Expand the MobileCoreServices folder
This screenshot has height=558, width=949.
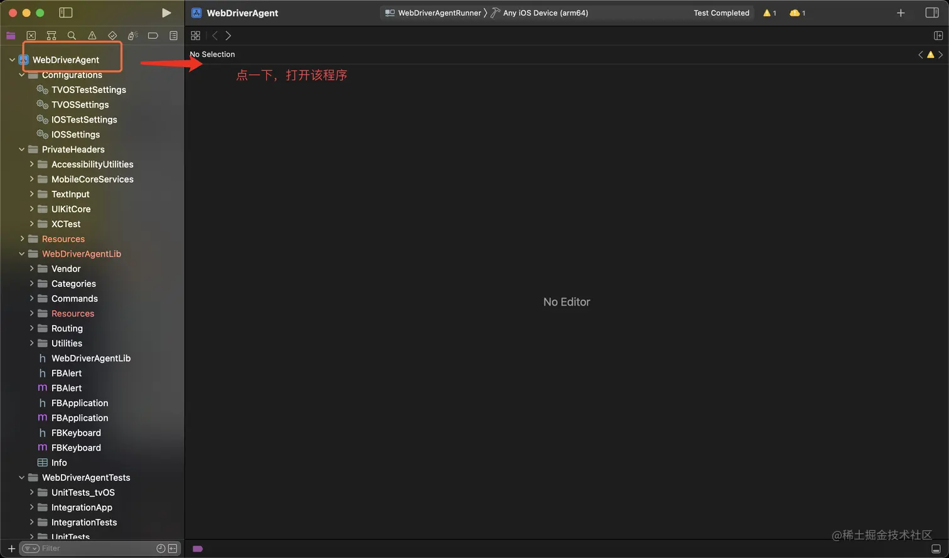[x=31, y=179]
